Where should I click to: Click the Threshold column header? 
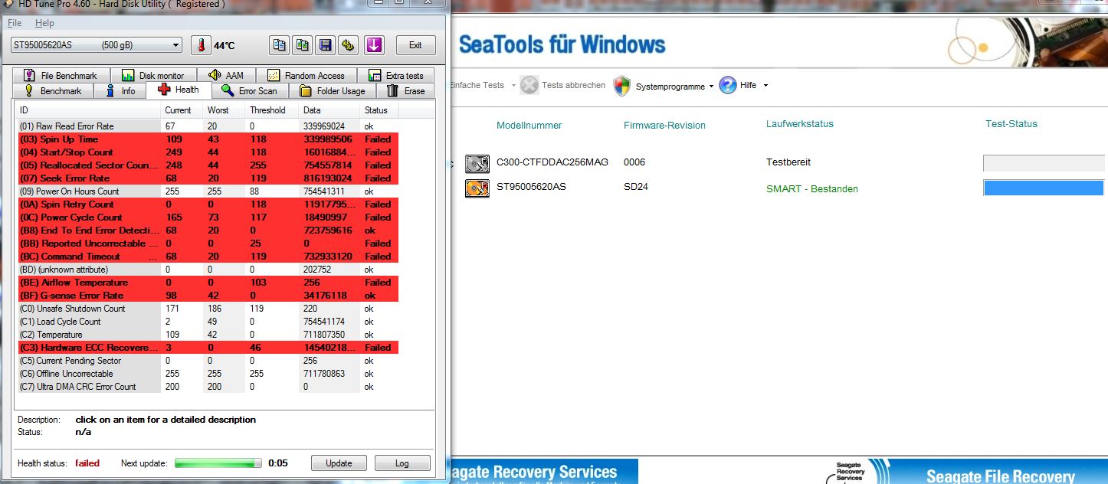click(273, 110)
